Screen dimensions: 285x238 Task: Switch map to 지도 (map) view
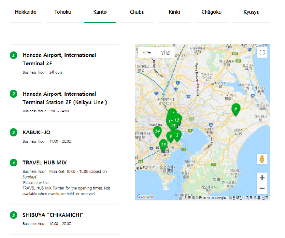coord(147,52)
